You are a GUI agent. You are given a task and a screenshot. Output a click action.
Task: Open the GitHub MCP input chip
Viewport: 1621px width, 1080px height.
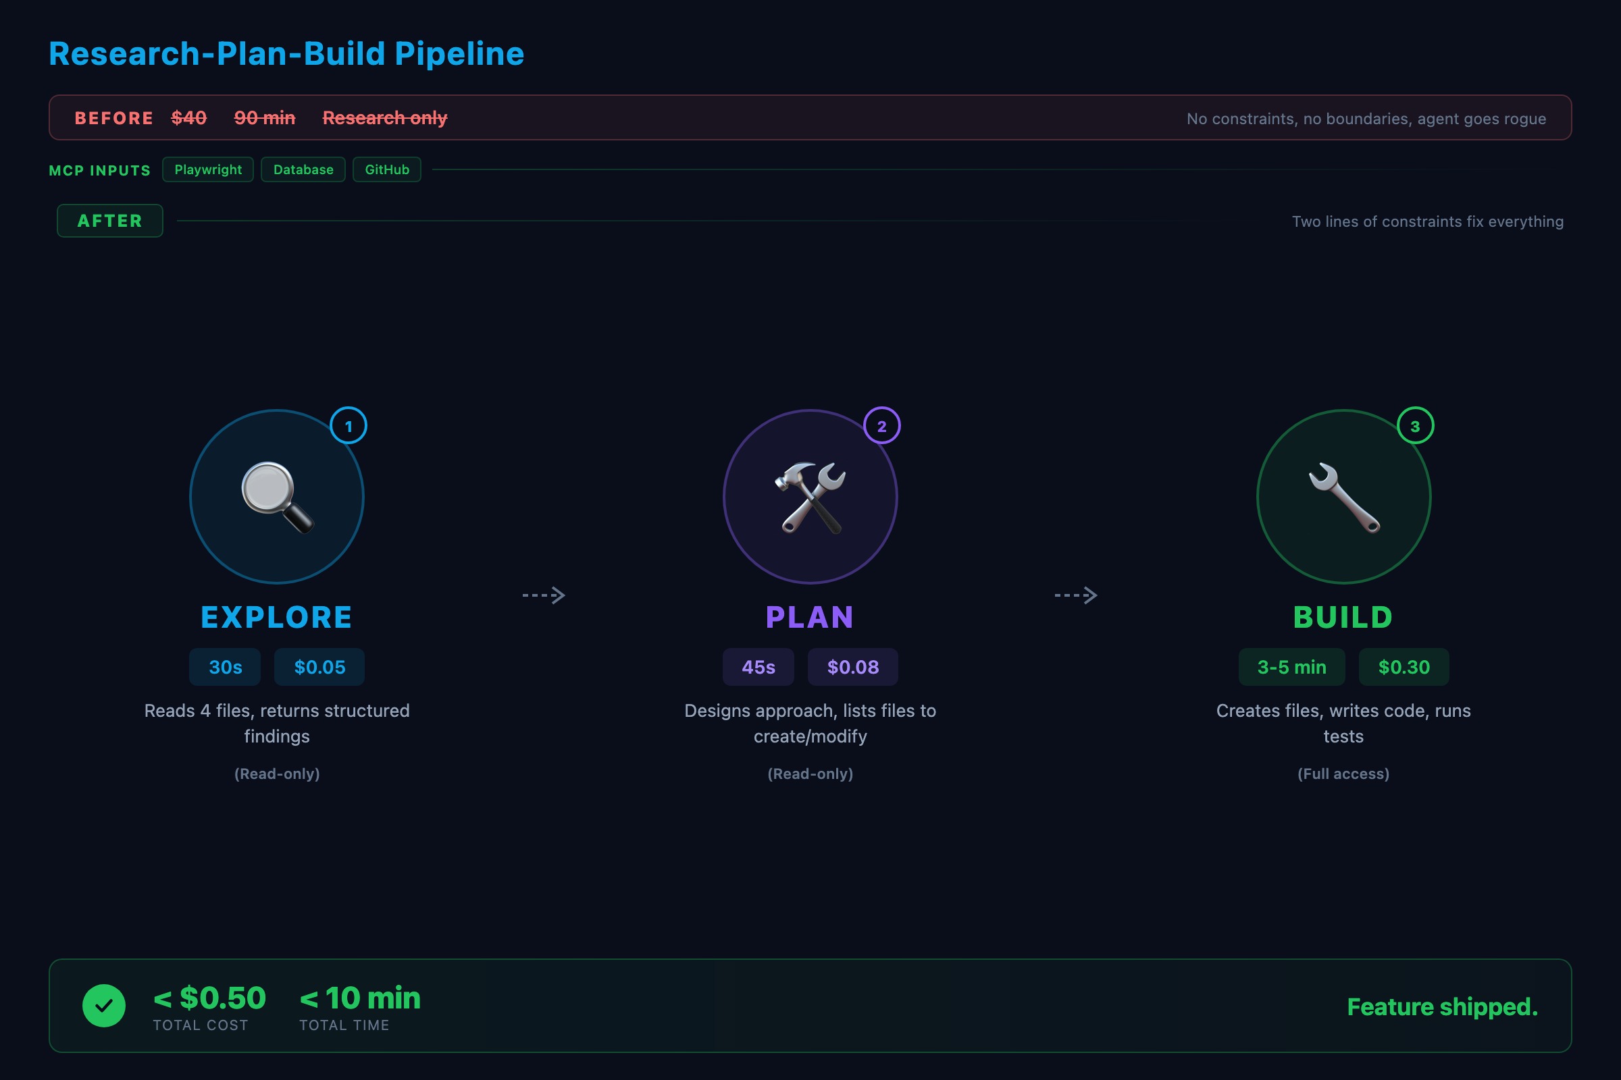(386, 169)
